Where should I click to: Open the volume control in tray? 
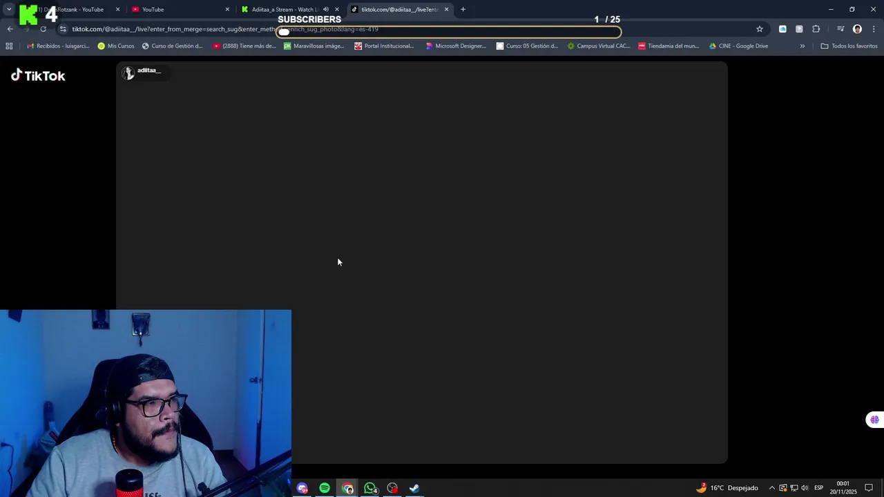coord(805,488)
